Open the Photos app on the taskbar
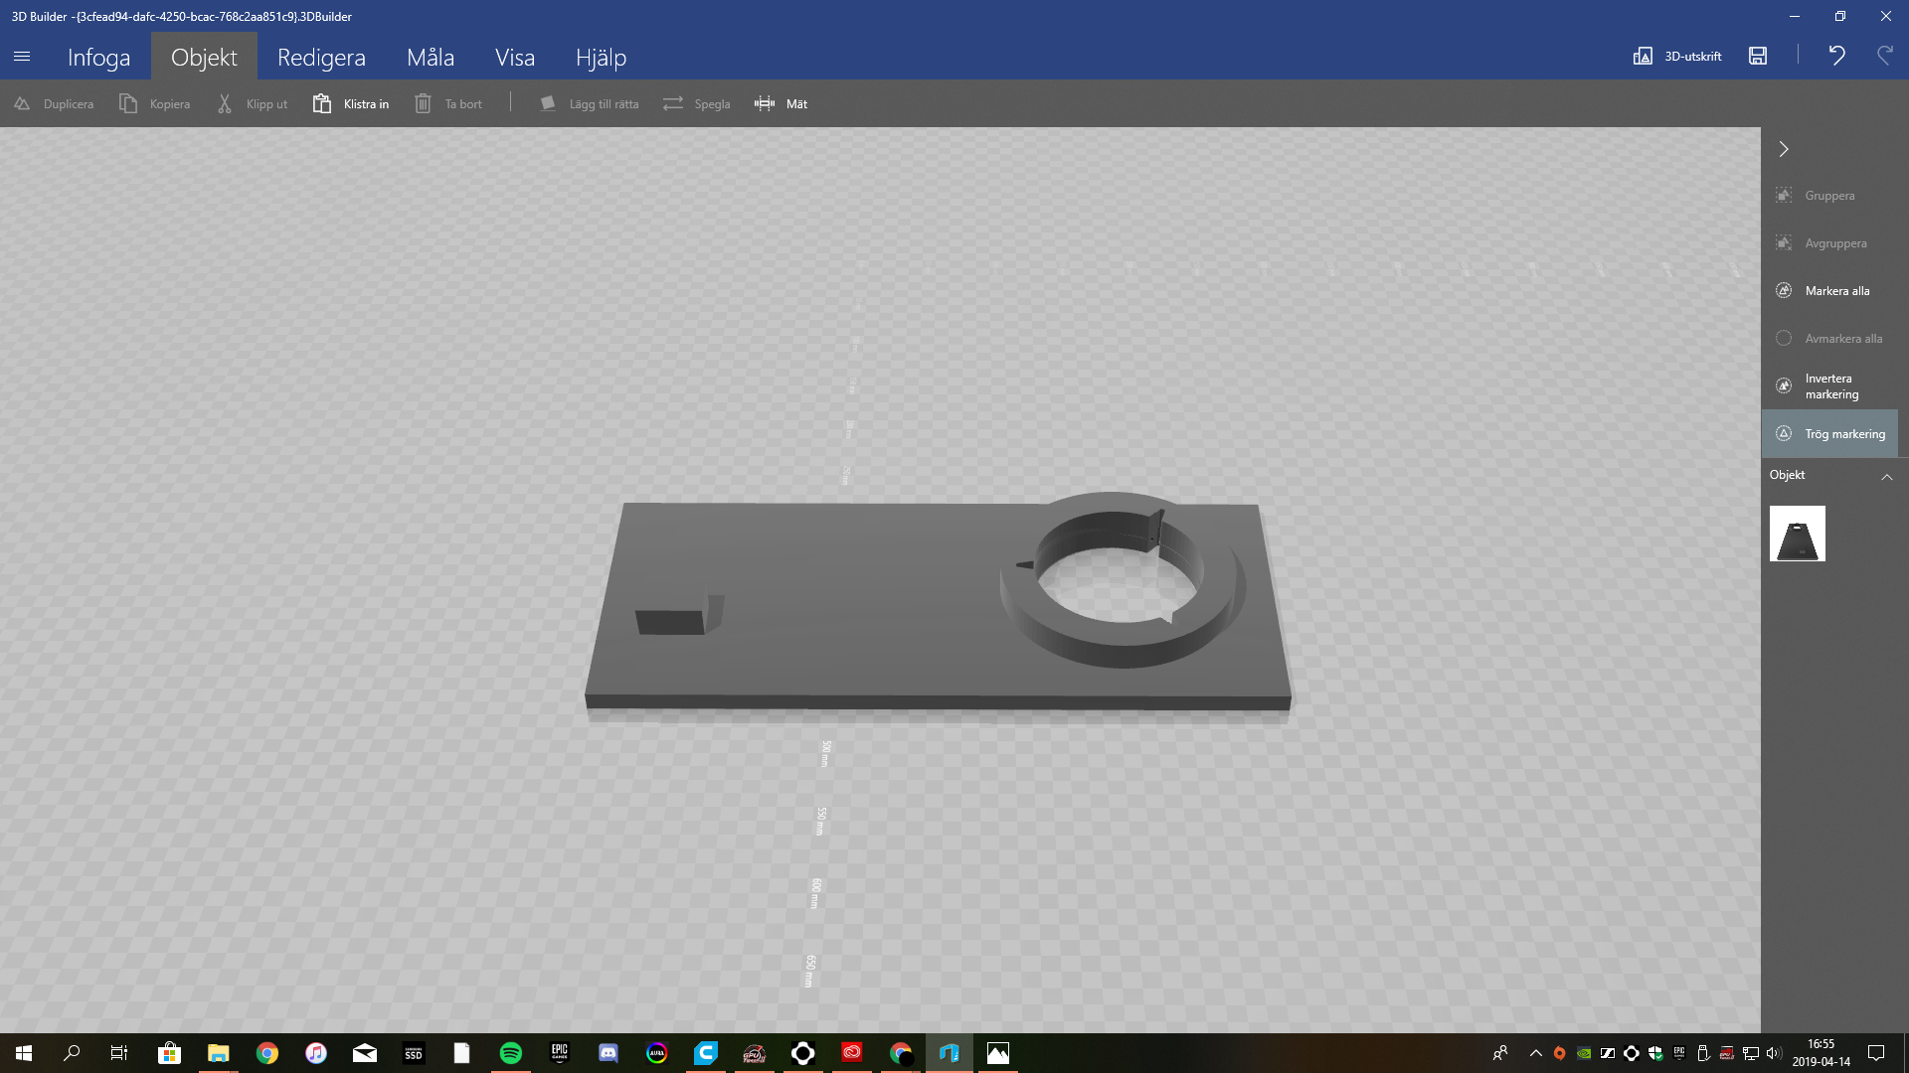Screen dimensions: 1909x1073 pyautogui.click(x=997, y=1053)
